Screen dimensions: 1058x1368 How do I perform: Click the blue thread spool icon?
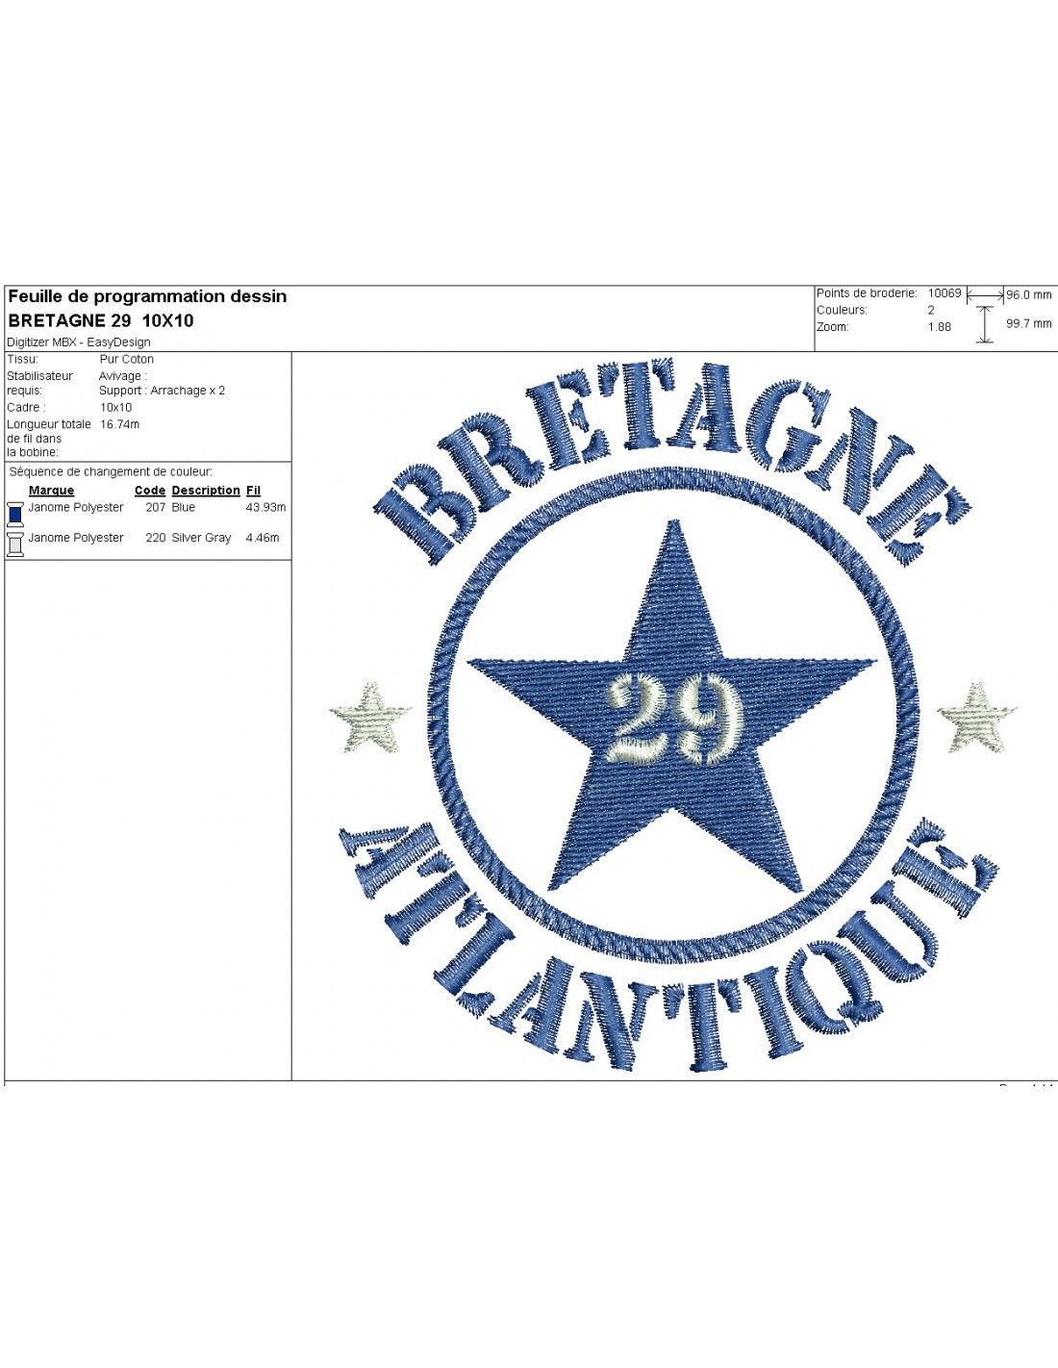(x=15, y=513)
